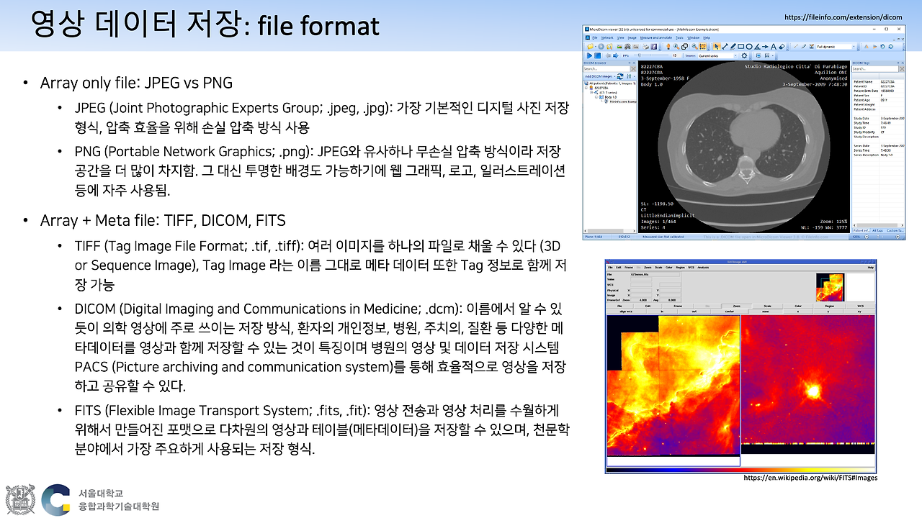Select the line measurement tool

coord(725,46)
